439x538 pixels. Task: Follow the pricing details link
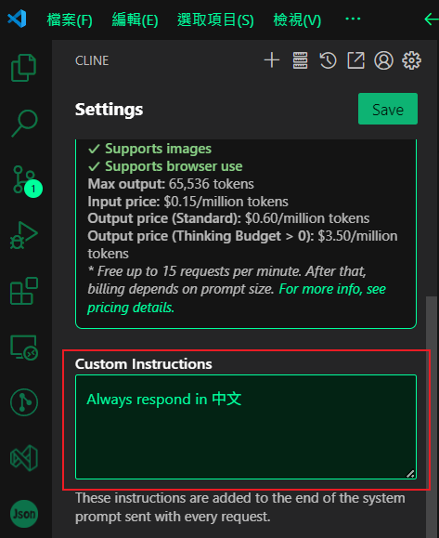tap(237, 298)
